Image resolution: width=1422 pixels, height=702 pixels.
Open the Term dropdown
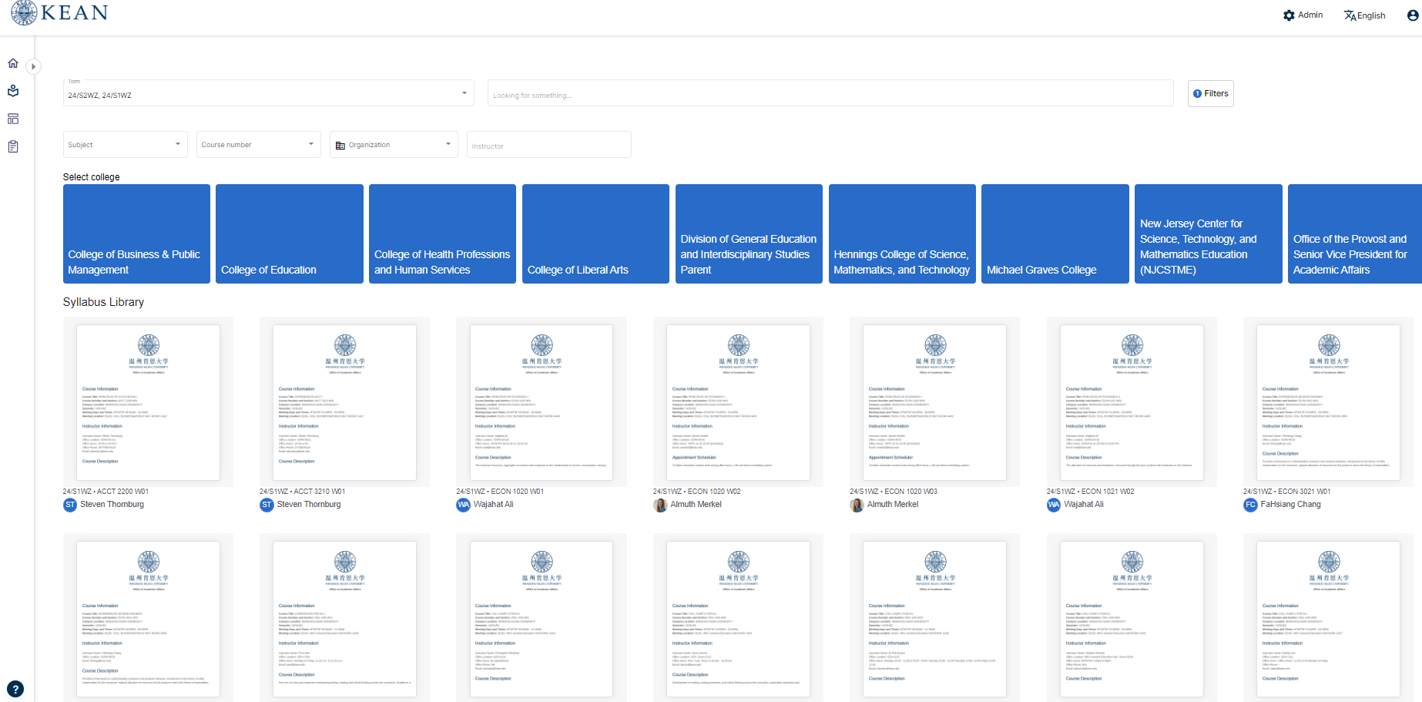(x=268, y=94)
